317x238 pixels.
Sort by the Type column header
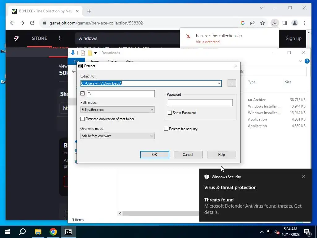click(252, 82)
